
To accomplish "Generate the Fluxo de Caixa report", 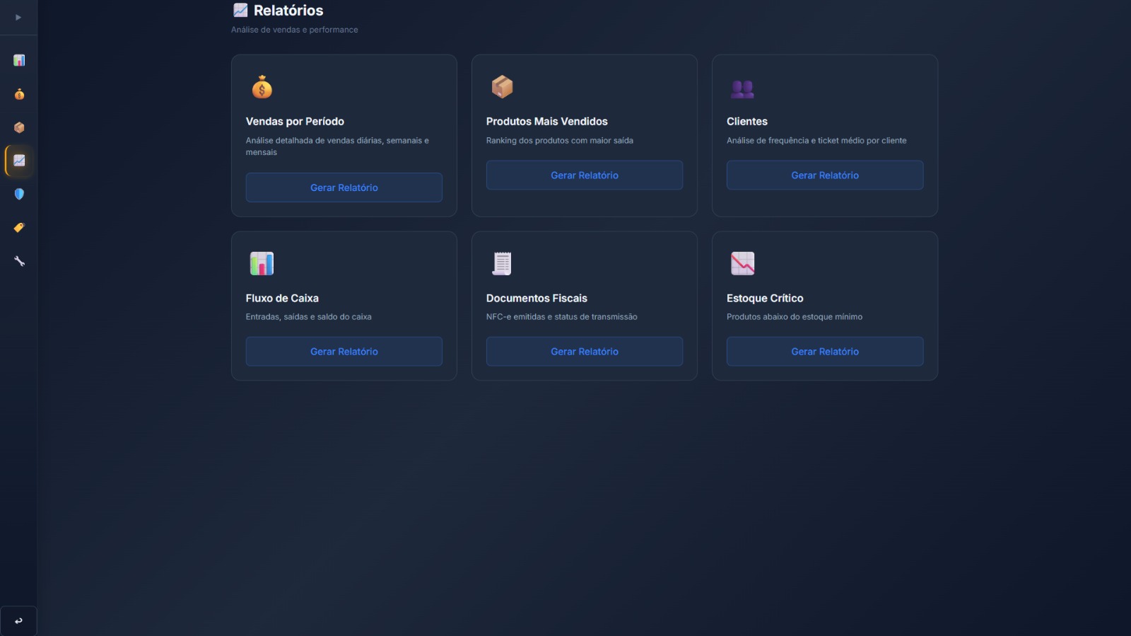I will tap(344, 352).
